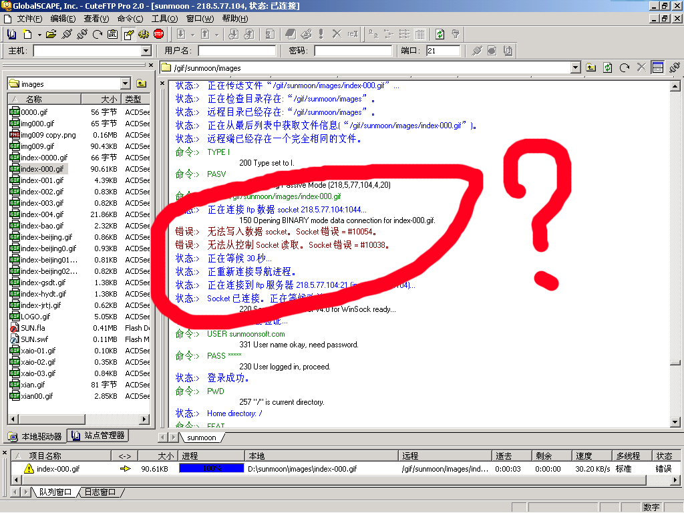Viewport: 684px width, 513px height.
Task: Open the 工具(T) menu
Action: point(164,19)
